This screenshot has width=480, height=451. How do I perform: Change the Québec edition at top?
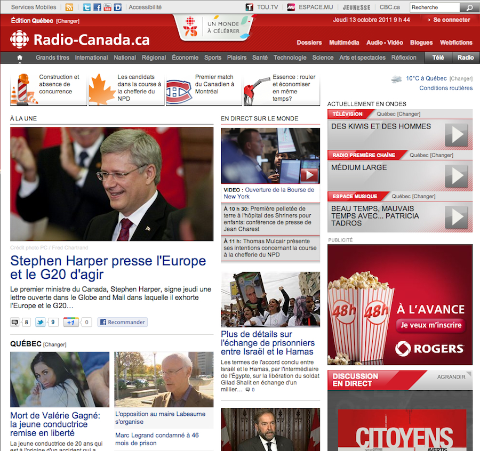68,21
